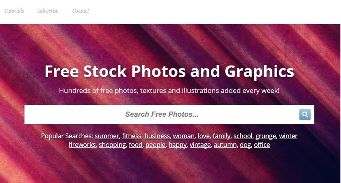Open the 'family' search link

coord(221,136)
